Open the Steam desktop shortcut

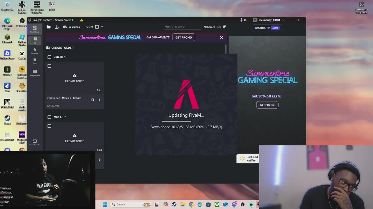(x=7, y=120)
